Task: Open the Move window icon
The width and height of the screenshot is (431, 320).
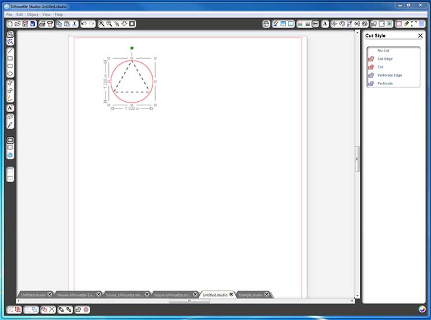Action: (334, 24)
